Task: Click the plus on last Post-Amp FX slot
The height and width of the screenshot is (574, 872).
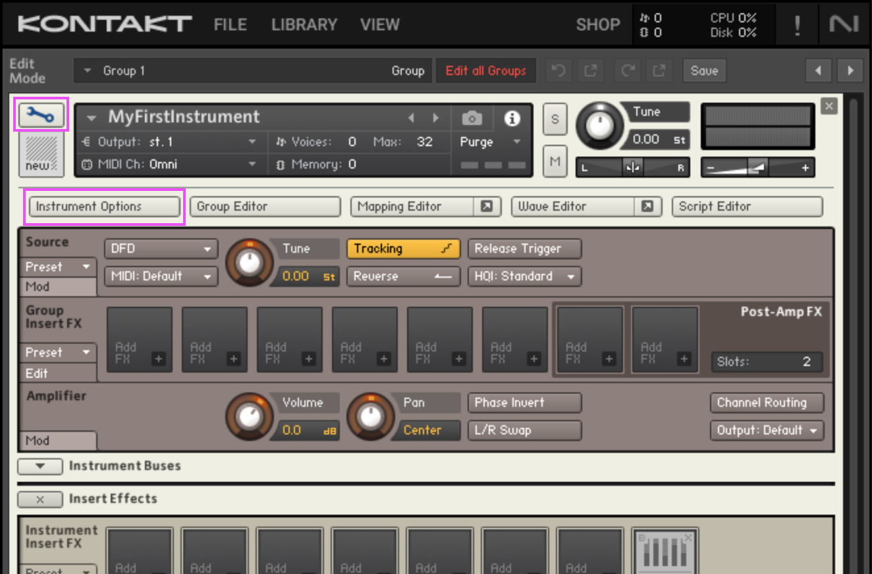Action: click(684, 359)
